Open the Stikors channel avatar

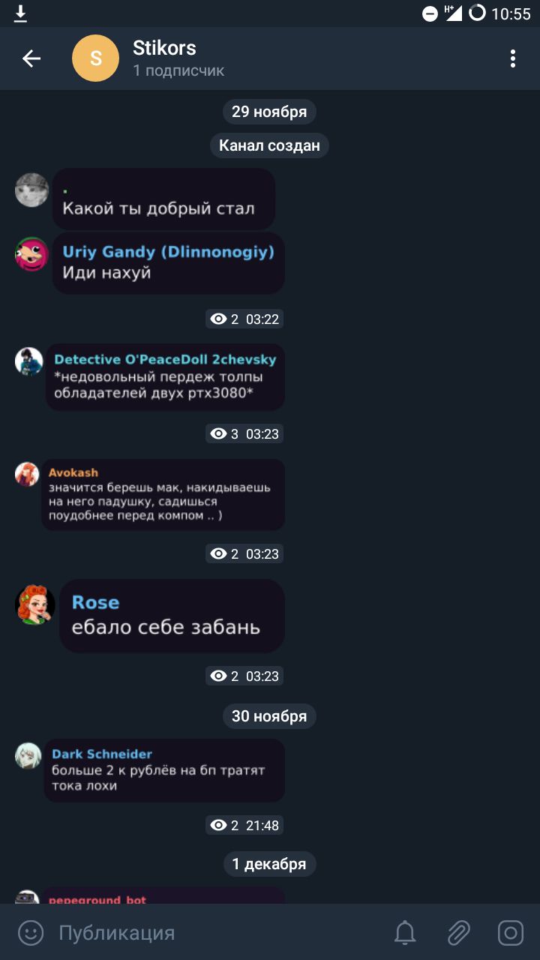[95, 58]
